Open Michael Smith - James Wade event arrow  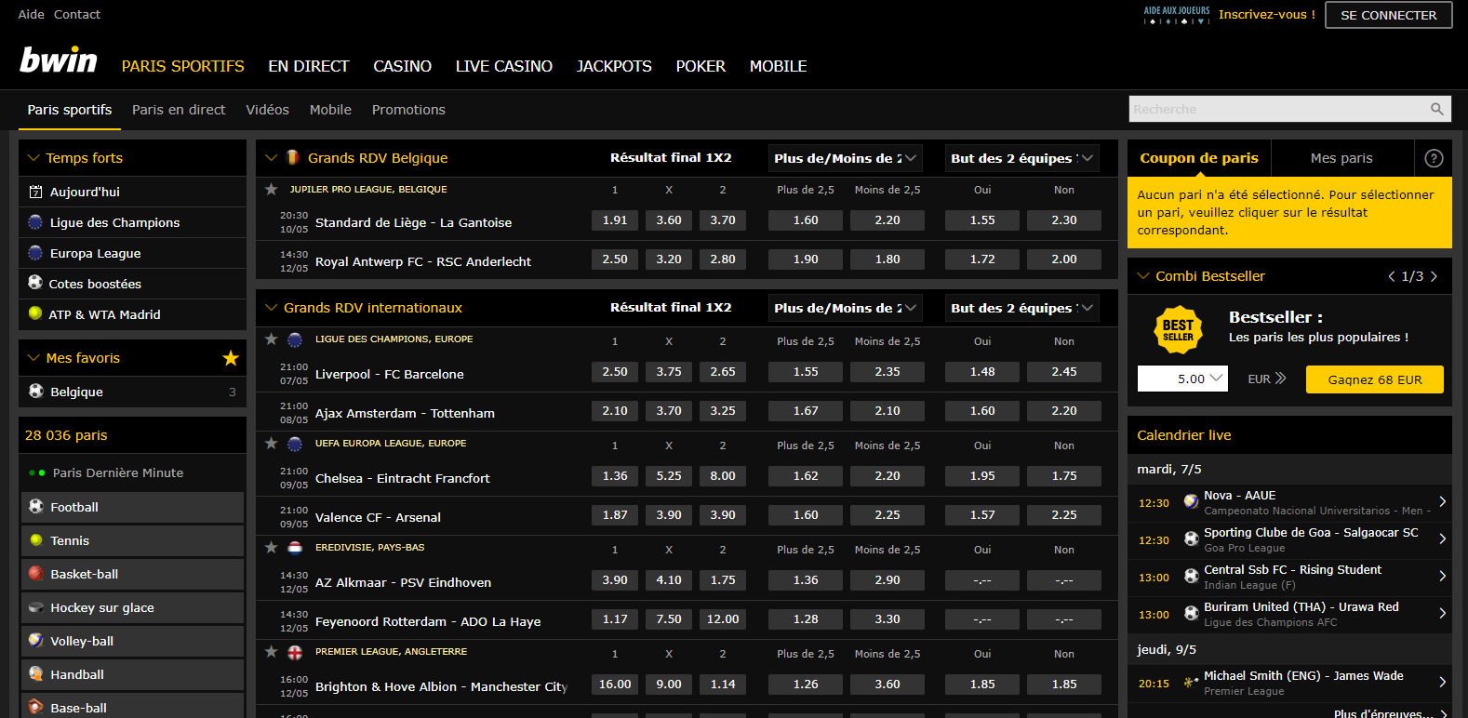[1442, 683]
